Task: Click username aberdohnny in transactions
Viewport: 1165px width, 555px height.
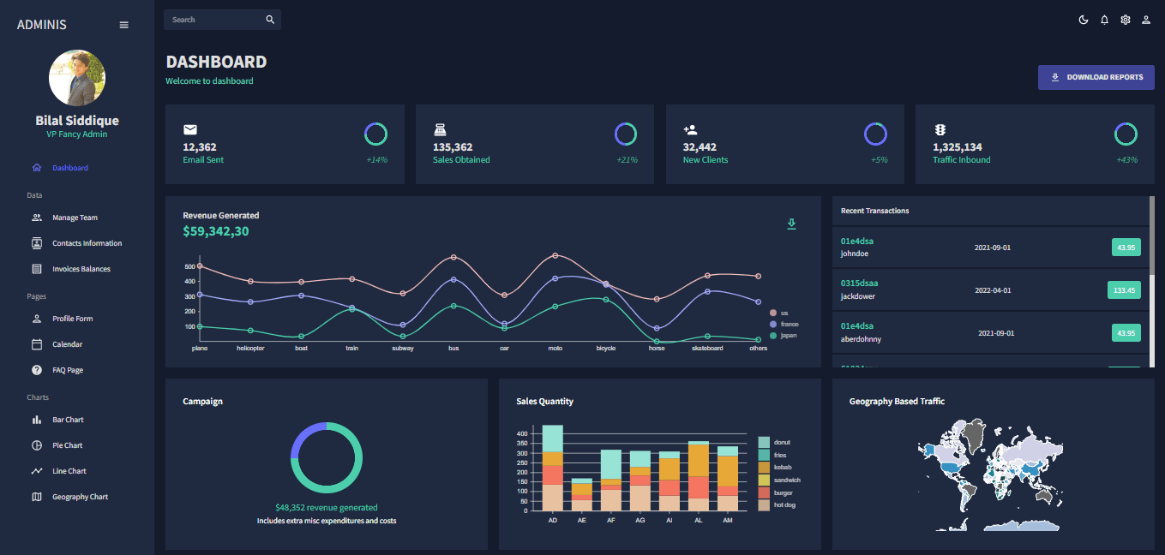Action: coord(861,339)
